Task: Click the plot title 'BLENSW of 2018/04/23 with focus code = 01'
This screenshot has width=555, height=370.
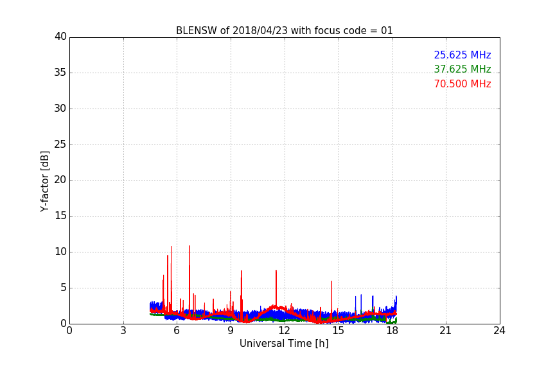Action: tap(284, 31)
